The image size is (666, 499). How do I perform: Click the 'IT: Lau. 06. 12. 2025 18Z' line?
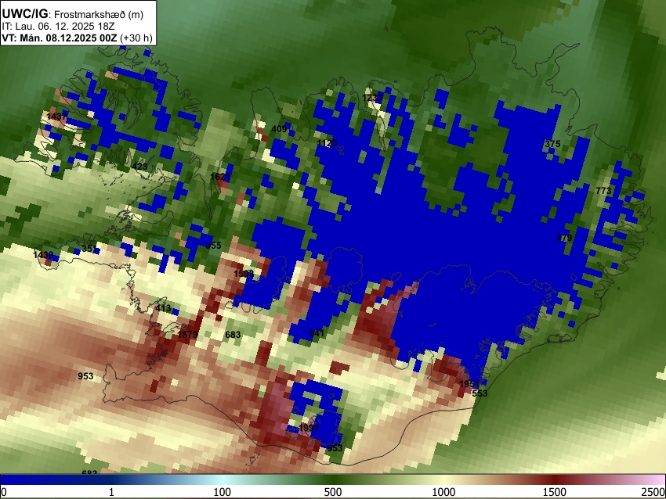[58, 27]
